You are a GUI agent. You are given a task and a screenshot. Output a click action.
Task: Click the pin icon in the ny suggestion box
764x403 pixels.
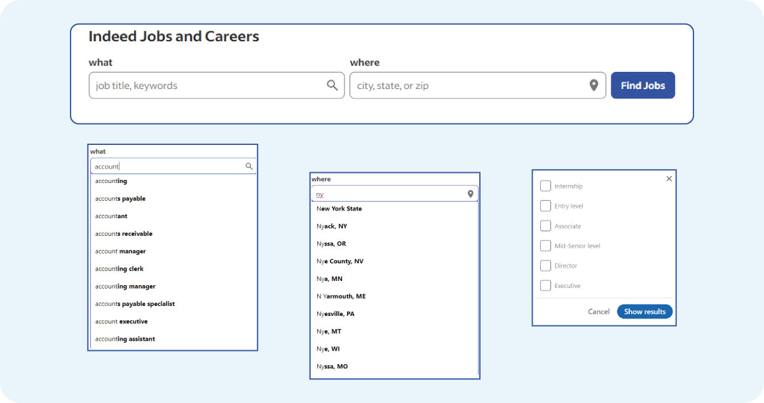point(470,193)
